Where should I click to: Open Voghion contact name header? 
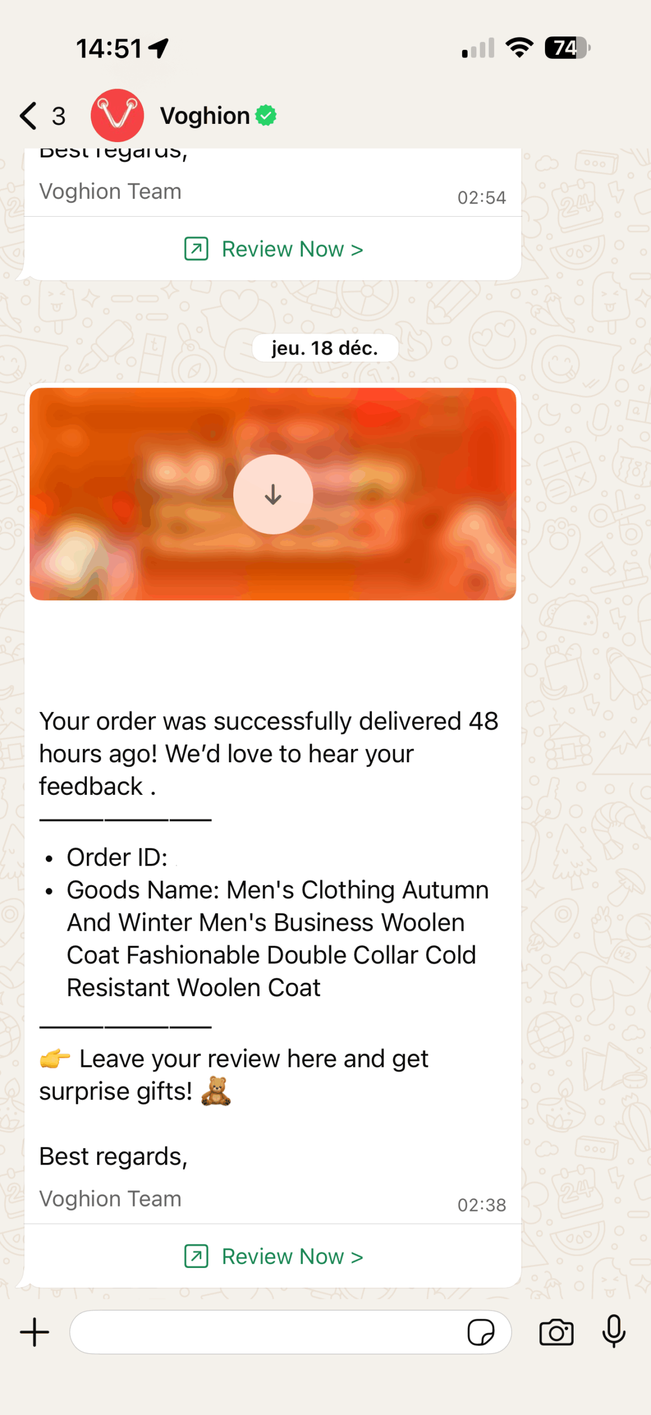tap(205, 116)
